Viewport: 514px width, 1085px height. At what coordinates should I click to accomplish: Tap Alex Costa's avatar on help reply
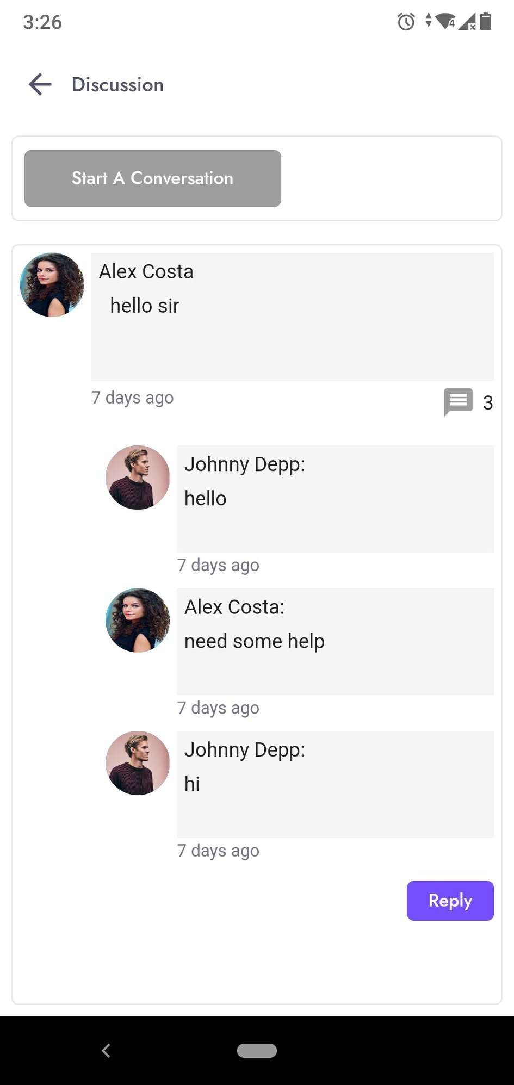pos(138,620)
